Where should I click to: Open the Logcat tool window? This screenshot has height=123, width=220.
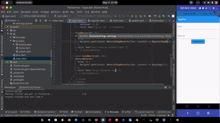11,112
